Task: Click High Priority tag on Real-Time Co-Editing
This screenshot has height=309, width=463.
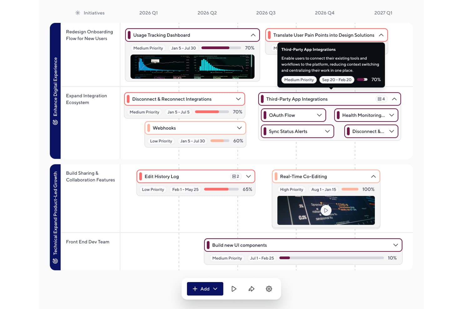Action: pos(292,189)
